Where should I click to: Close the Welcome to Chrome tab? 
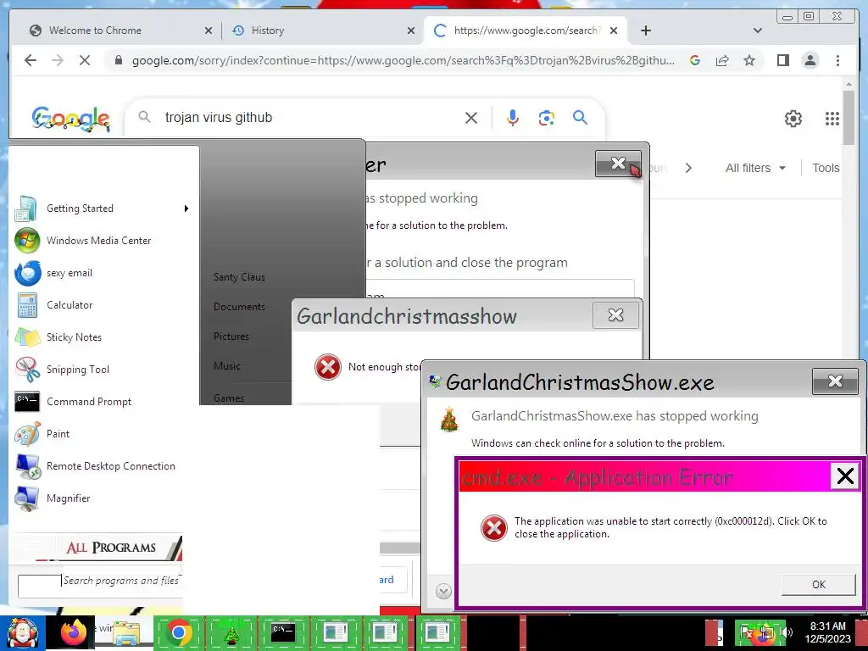click(x=209, y=31)
